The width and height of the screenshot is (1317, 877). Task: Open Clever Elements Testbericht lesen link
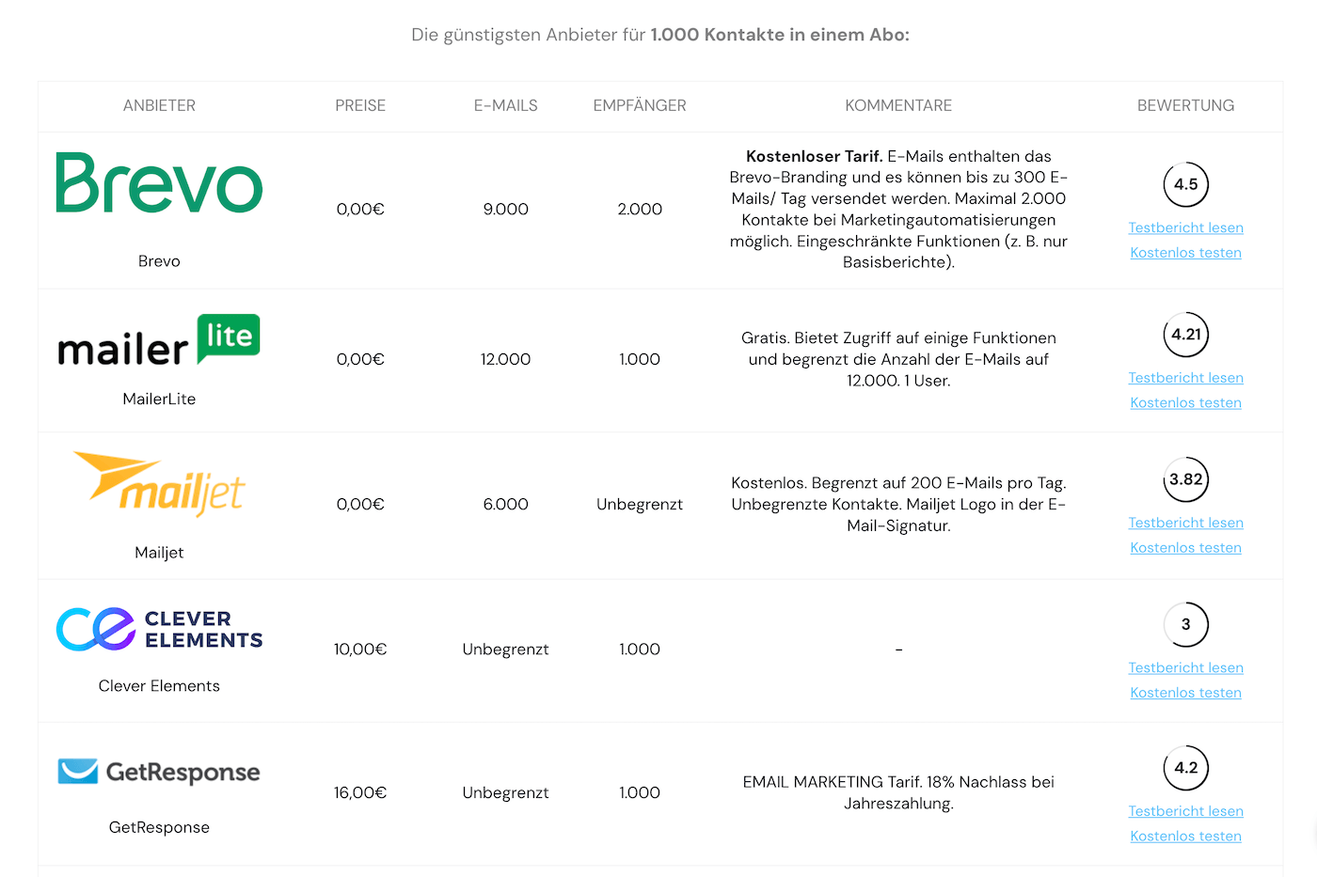pos(1185,667)
